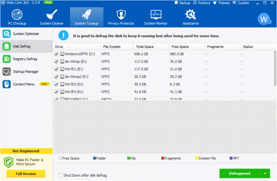277x181 pixels.
Task: Click the 76.2 GB free space cell
Action: click(176, 61)
